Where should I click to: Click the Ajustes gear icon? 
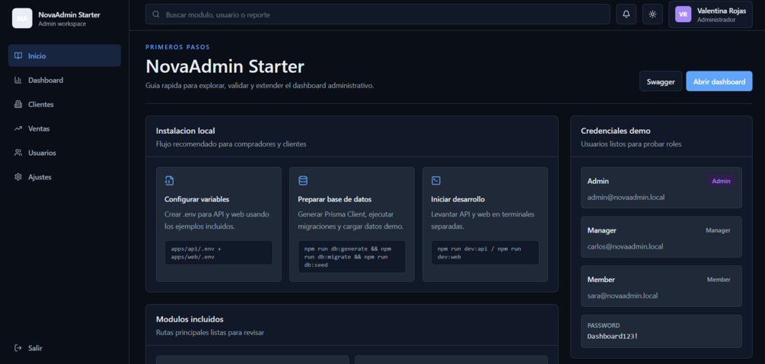click(x=18, y=177)
